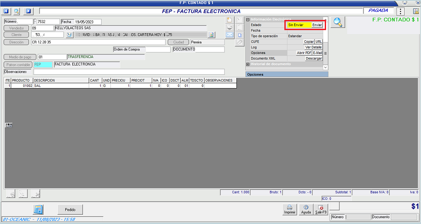Click Ver Detalle in the Log row
The width and height of the screenshot is (421, 224).
point(313,47)
